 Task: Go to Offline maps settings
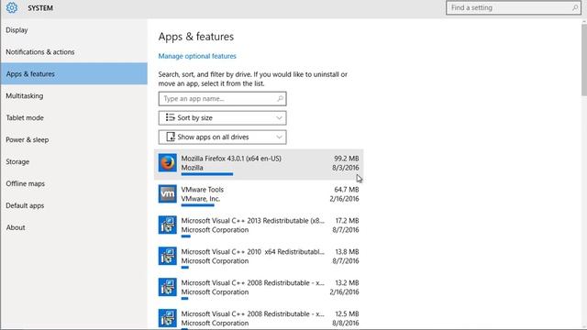click(x=74, y=183)
